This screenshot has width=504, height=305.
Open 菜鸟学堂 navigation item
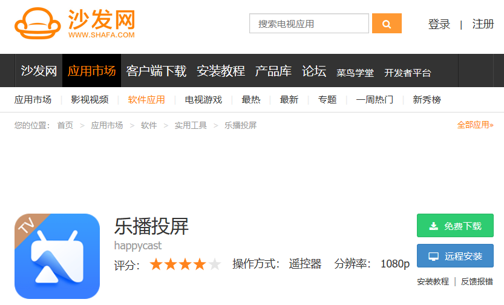[355, 73]
